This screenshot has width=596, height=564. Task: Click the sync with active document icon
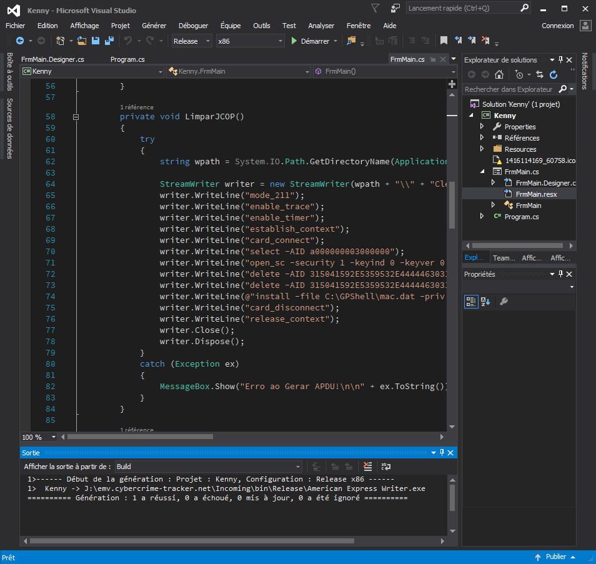click(x=540, y=74)
